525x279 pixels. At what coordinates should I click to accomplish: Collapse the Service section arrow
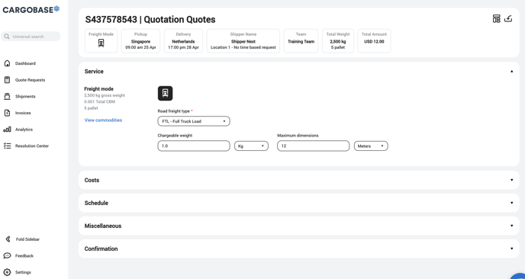click(511, 71)
